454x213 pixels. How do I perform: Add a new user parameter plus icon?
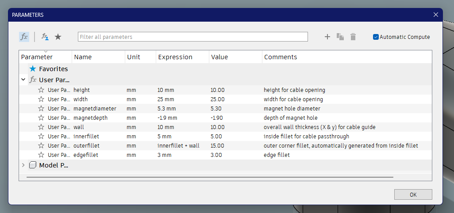[327, 37]
